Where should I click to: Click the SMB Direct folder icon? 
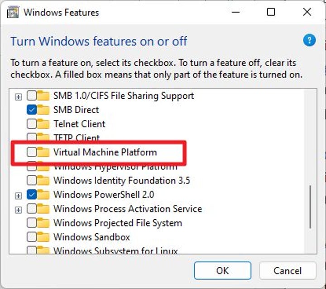tap(43, 110)
